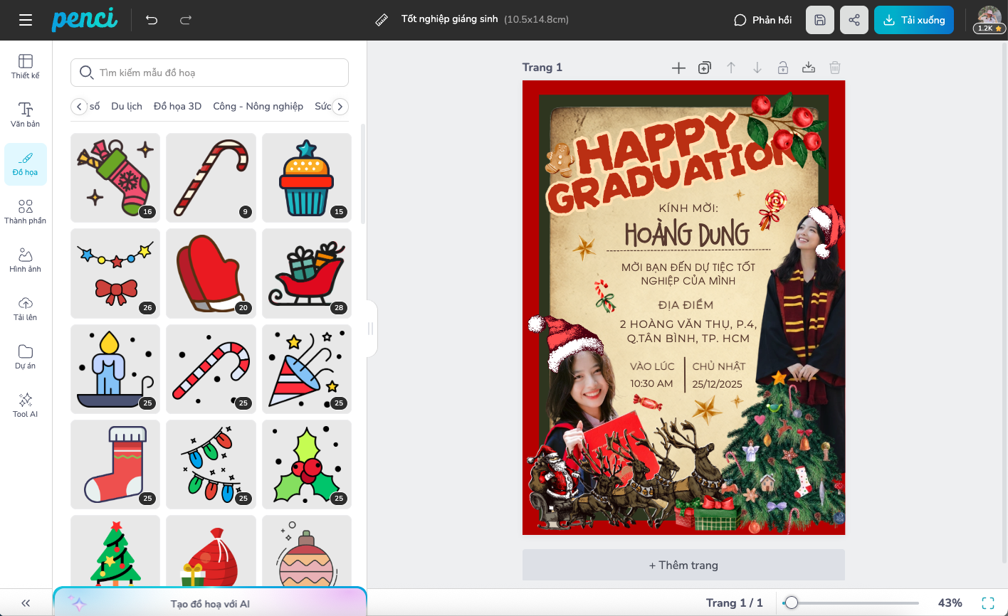Click the Tải xuống download button

913,20
